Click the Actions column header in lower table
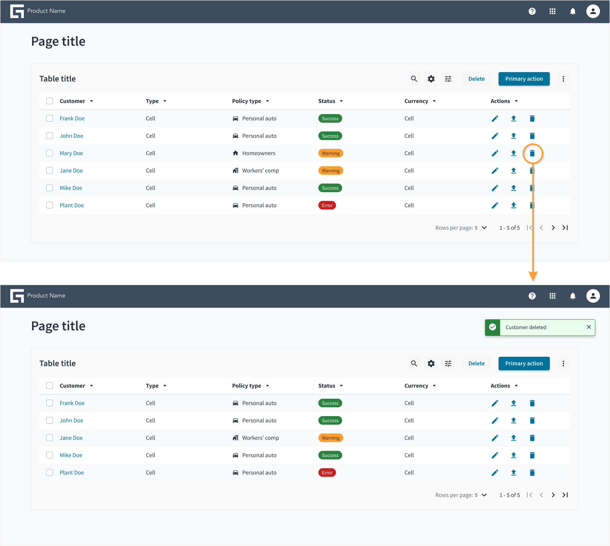Image resolution: width=610 pixels, height=546 pixels. [500, 386]
